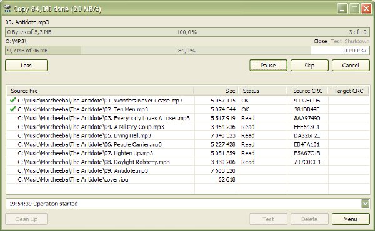Select the Test option after copy

click(x=336, y=41)
